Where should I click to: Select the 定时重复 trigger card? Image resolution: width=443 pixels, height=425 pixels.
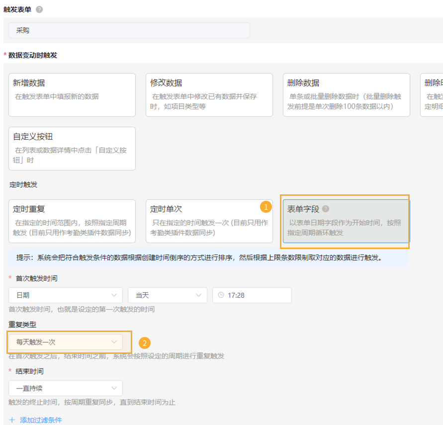pyautogui.click(x=72, y=221)
